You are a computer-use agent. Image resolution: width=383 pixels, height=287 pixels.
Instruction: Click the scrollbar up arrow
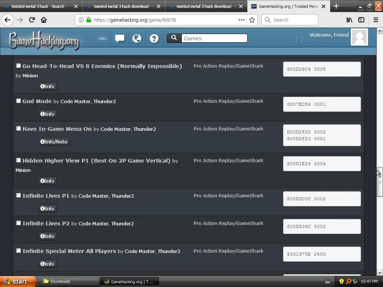coord(380,31)
